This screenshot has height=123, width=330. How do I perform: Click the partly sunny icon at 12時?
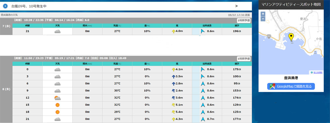click(x=57, y=98)
